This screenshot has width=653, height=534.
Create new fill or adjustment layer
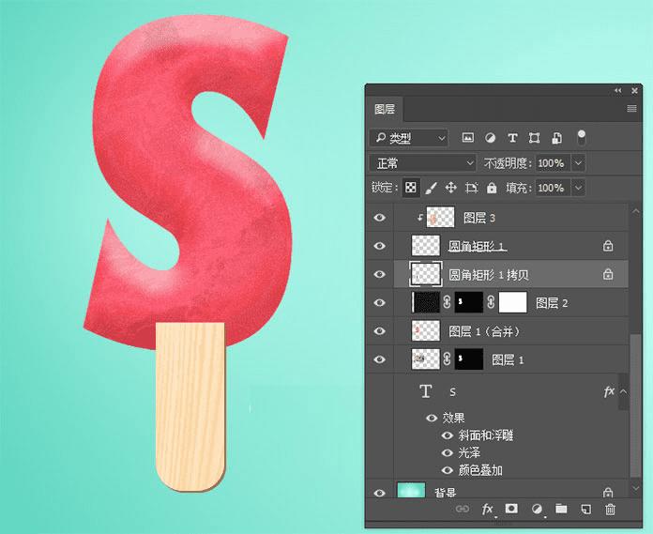(x=538, y=509)
